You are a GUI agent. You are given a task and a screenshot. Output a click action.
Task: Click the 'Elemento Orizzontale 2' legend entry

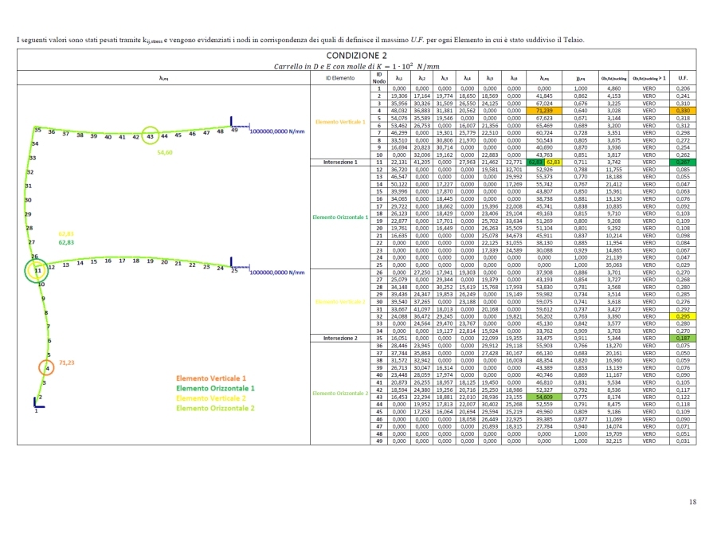coord(215,408)
